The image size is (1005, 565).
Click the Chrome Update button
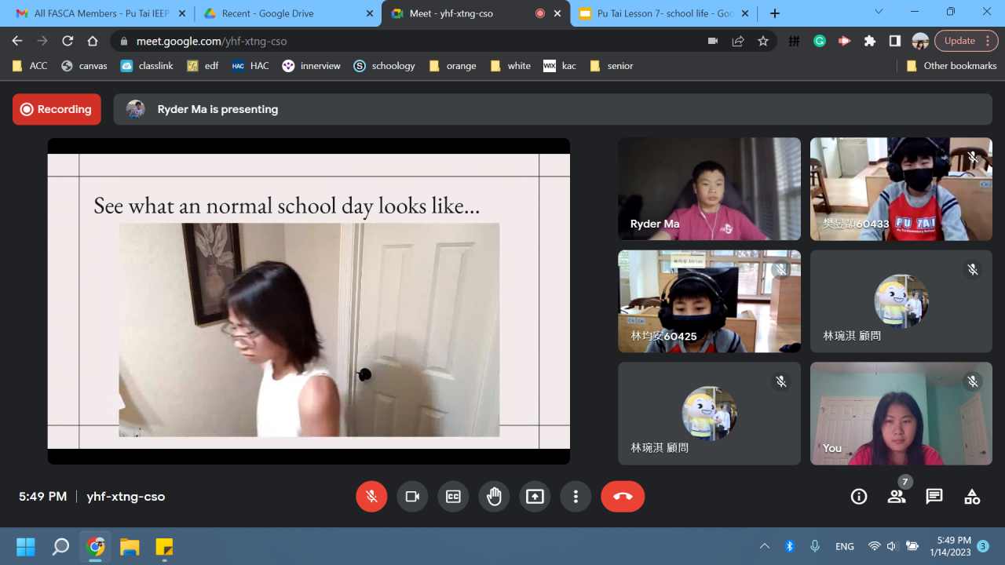click(959, 41)
